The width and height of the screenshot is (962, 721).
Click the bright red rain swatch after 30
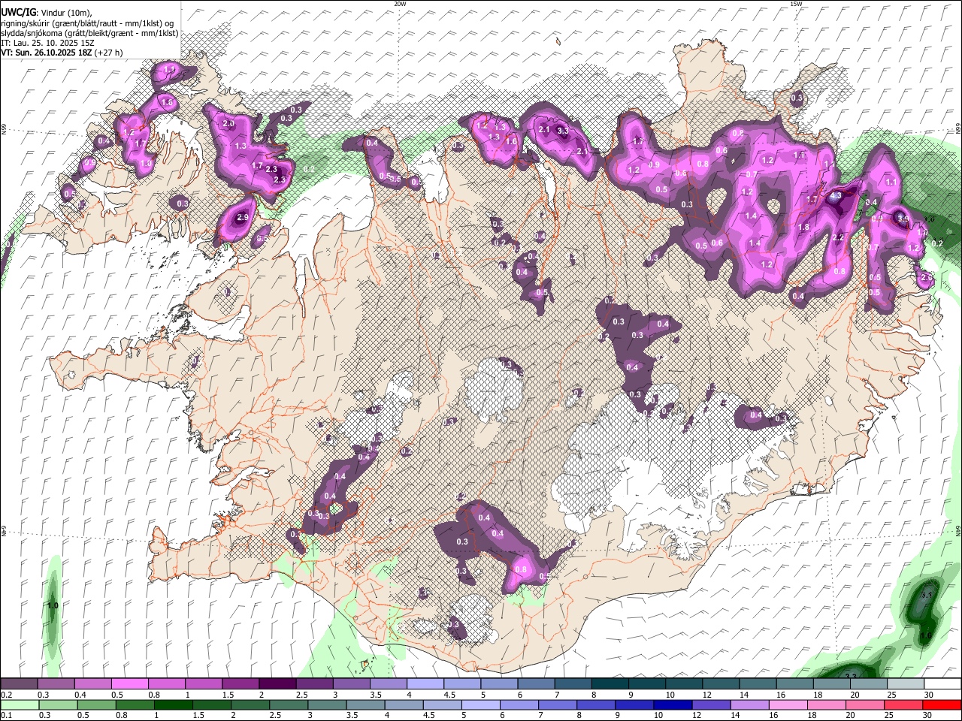click(942, 705)
